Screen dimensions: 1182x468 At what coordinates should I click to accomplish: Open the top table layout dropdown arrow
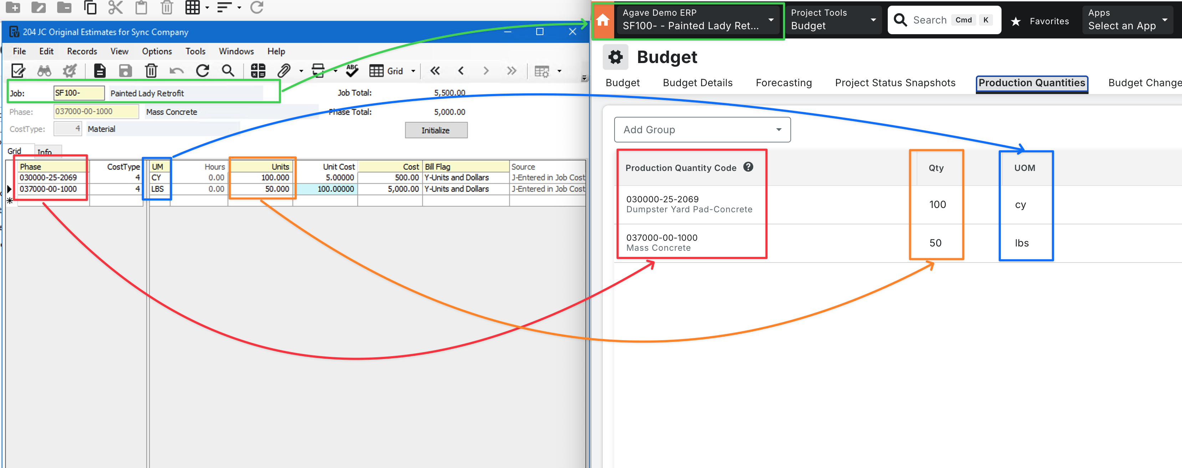pyautogui.click(x=207, y=7)
